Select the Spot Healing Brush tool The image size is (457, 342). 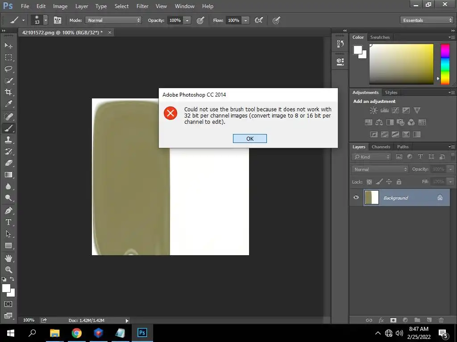(x=8, y=117)
